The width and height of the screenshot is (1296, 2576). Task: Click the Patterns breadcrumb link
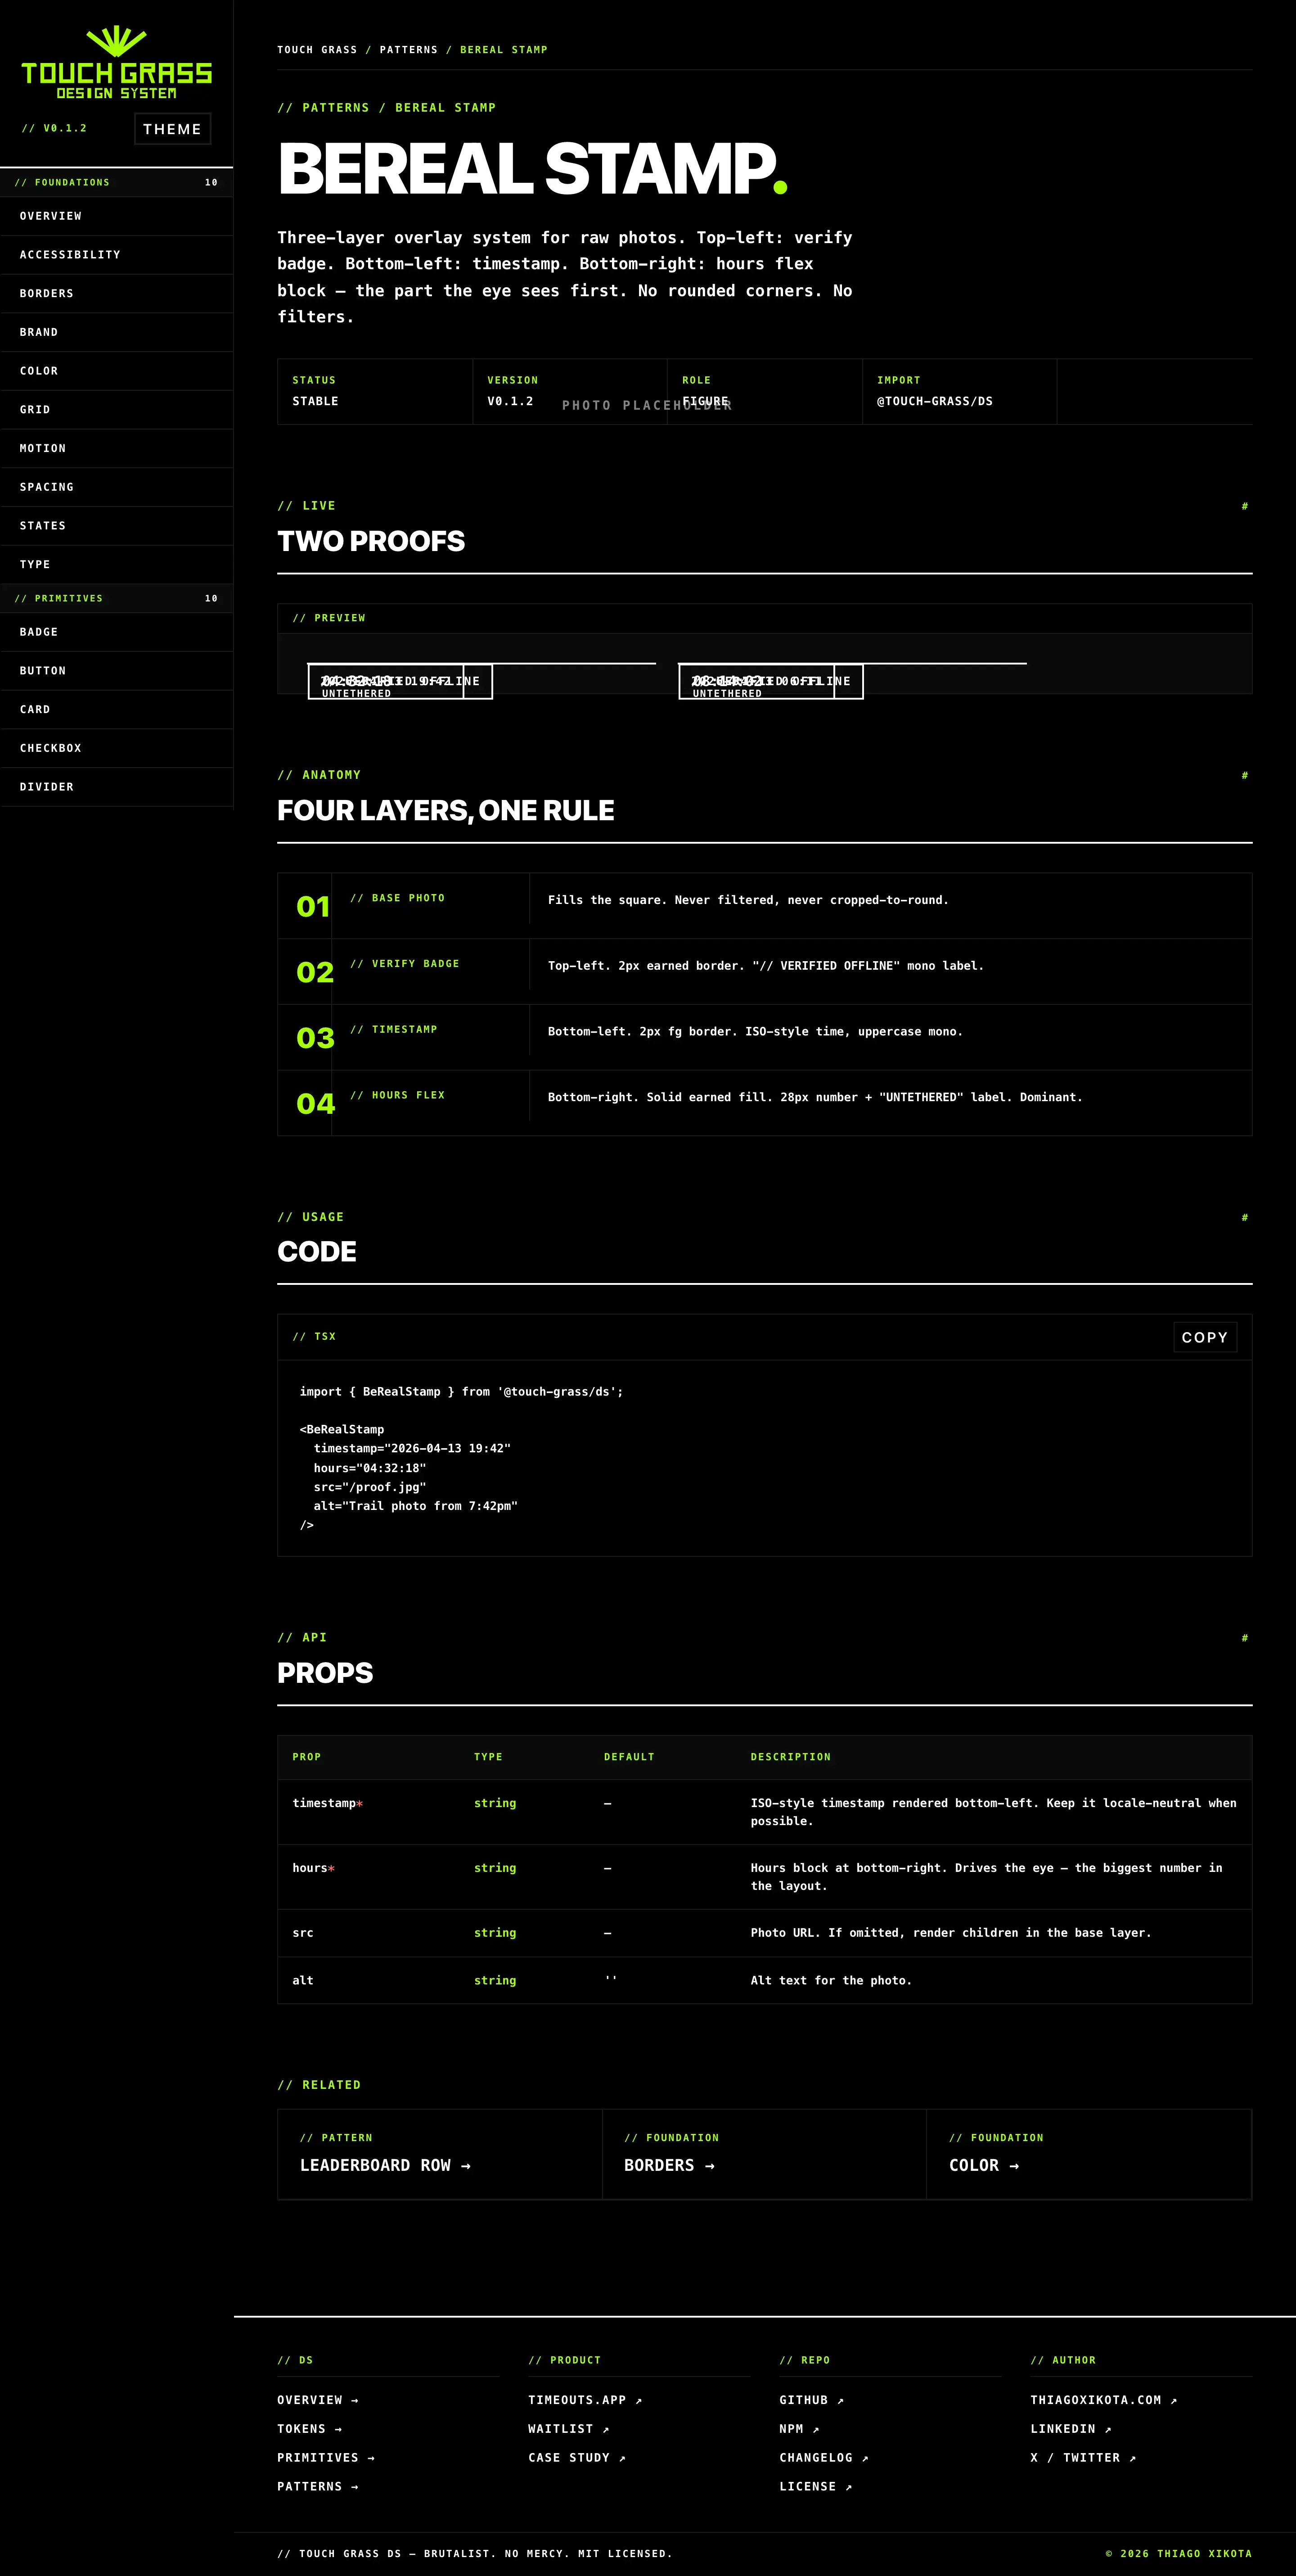coord(408,50)
